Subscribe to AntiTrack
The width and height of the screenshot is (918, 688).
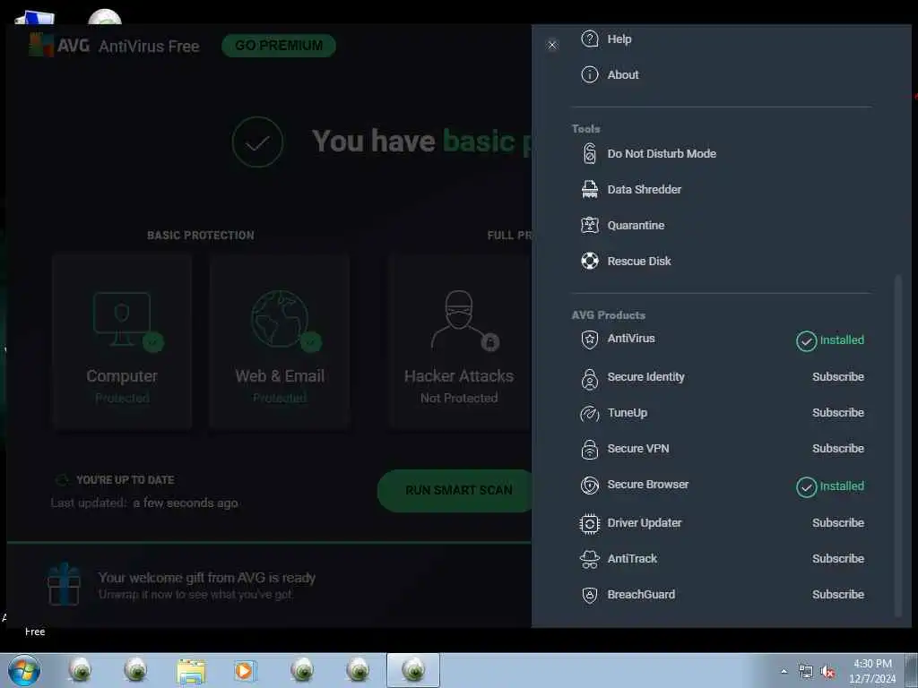[x=838, y=558]
